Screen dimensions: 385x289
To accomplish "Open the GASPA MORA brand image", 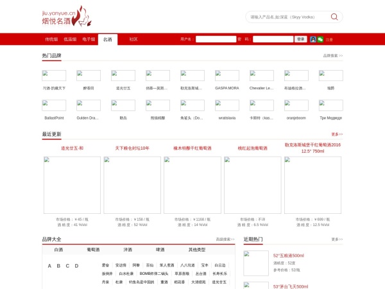I will click(227, 75).
